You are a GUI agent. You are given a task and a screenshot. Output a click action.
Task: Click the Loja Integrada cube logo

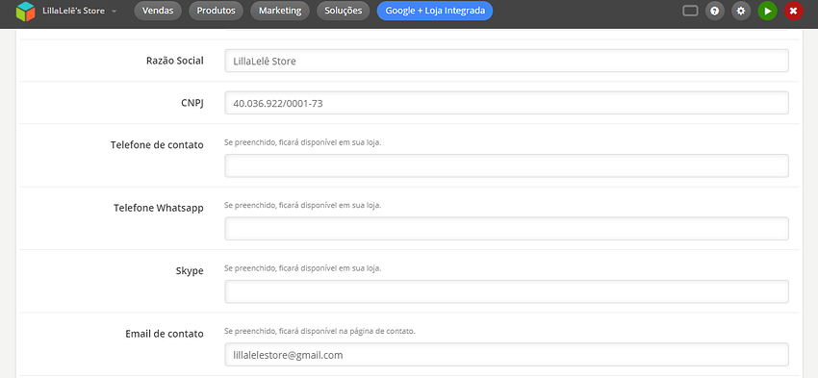pyautogui.click(x=25, y=11)
